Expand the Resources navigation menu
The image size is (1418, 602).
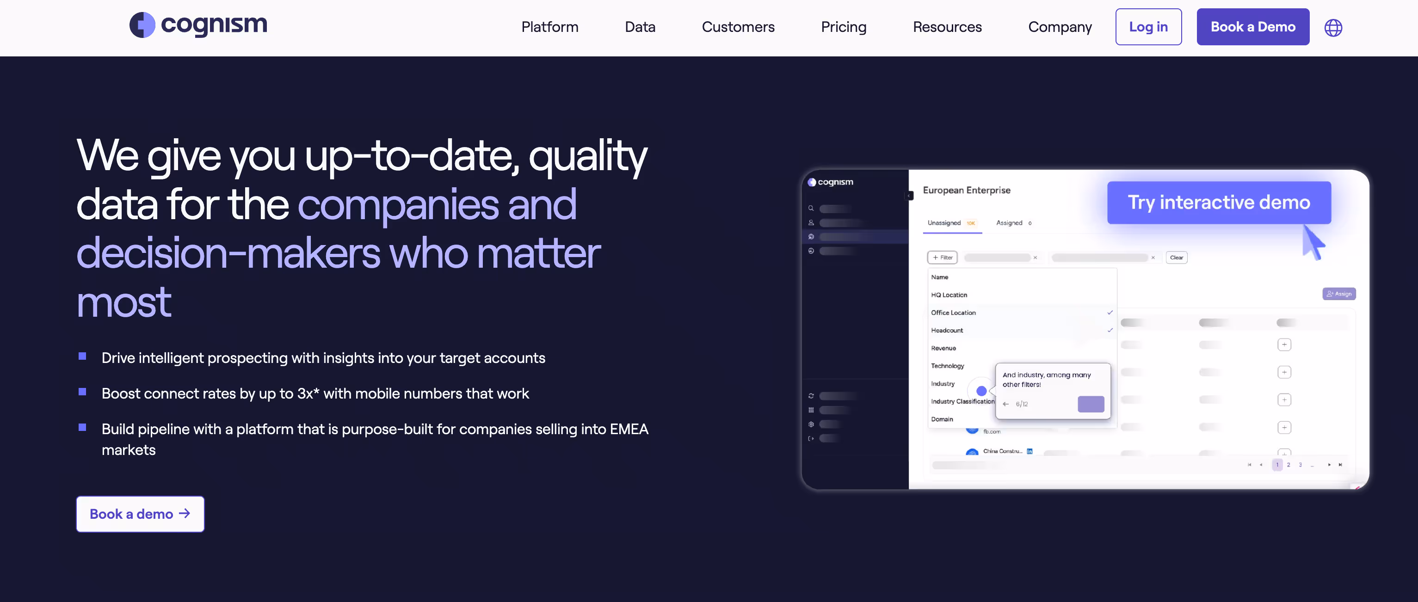coord(947,27)
